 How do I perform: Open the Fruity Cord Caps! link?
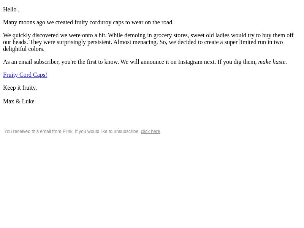point(25,75)
